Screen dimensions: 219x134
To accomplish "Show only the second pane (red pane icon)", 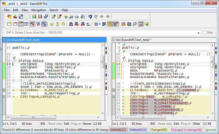I will 15,24.
